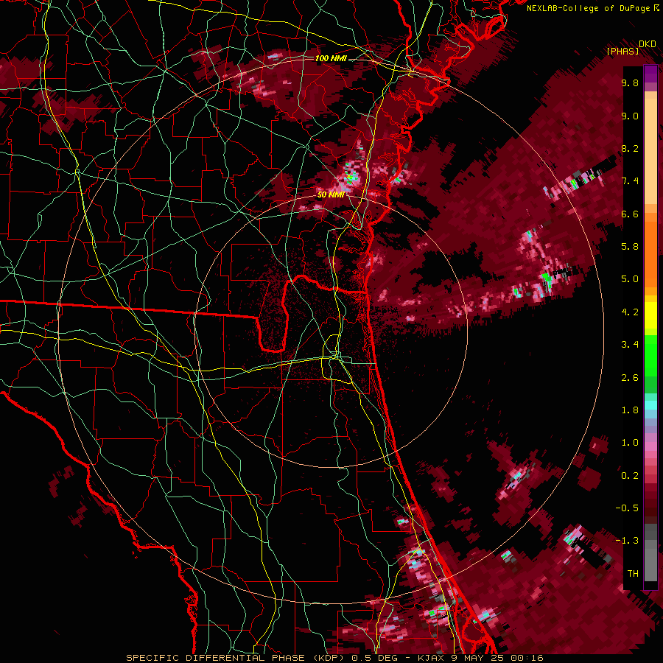This screenshot has height=663, width=663.
Task: Click the "5.0" legend value
Action: [x=630, y=279]
